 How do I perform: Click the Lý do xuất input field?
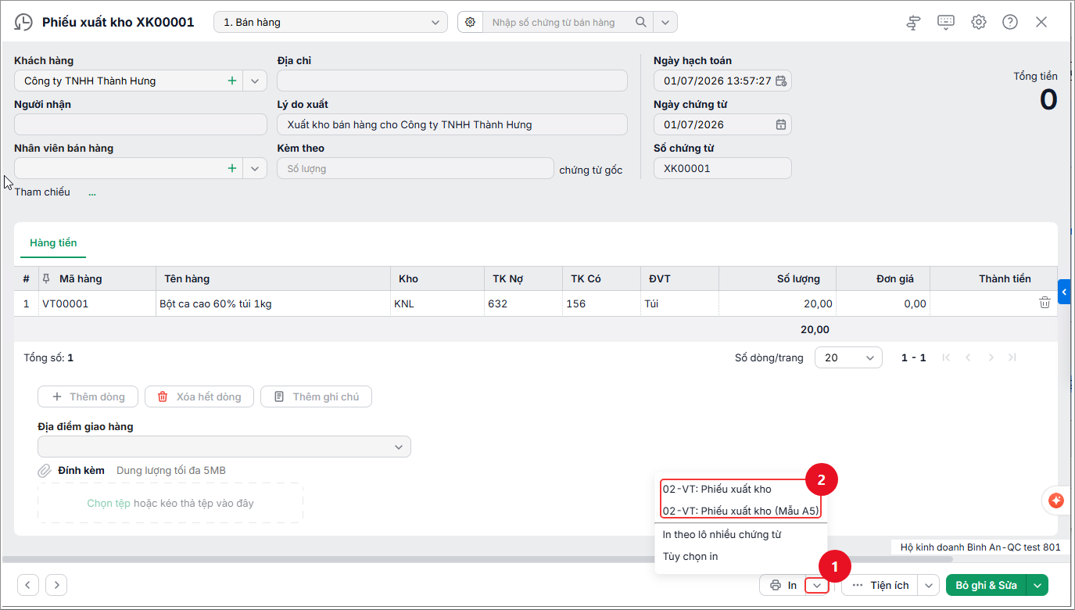point(452,124)
